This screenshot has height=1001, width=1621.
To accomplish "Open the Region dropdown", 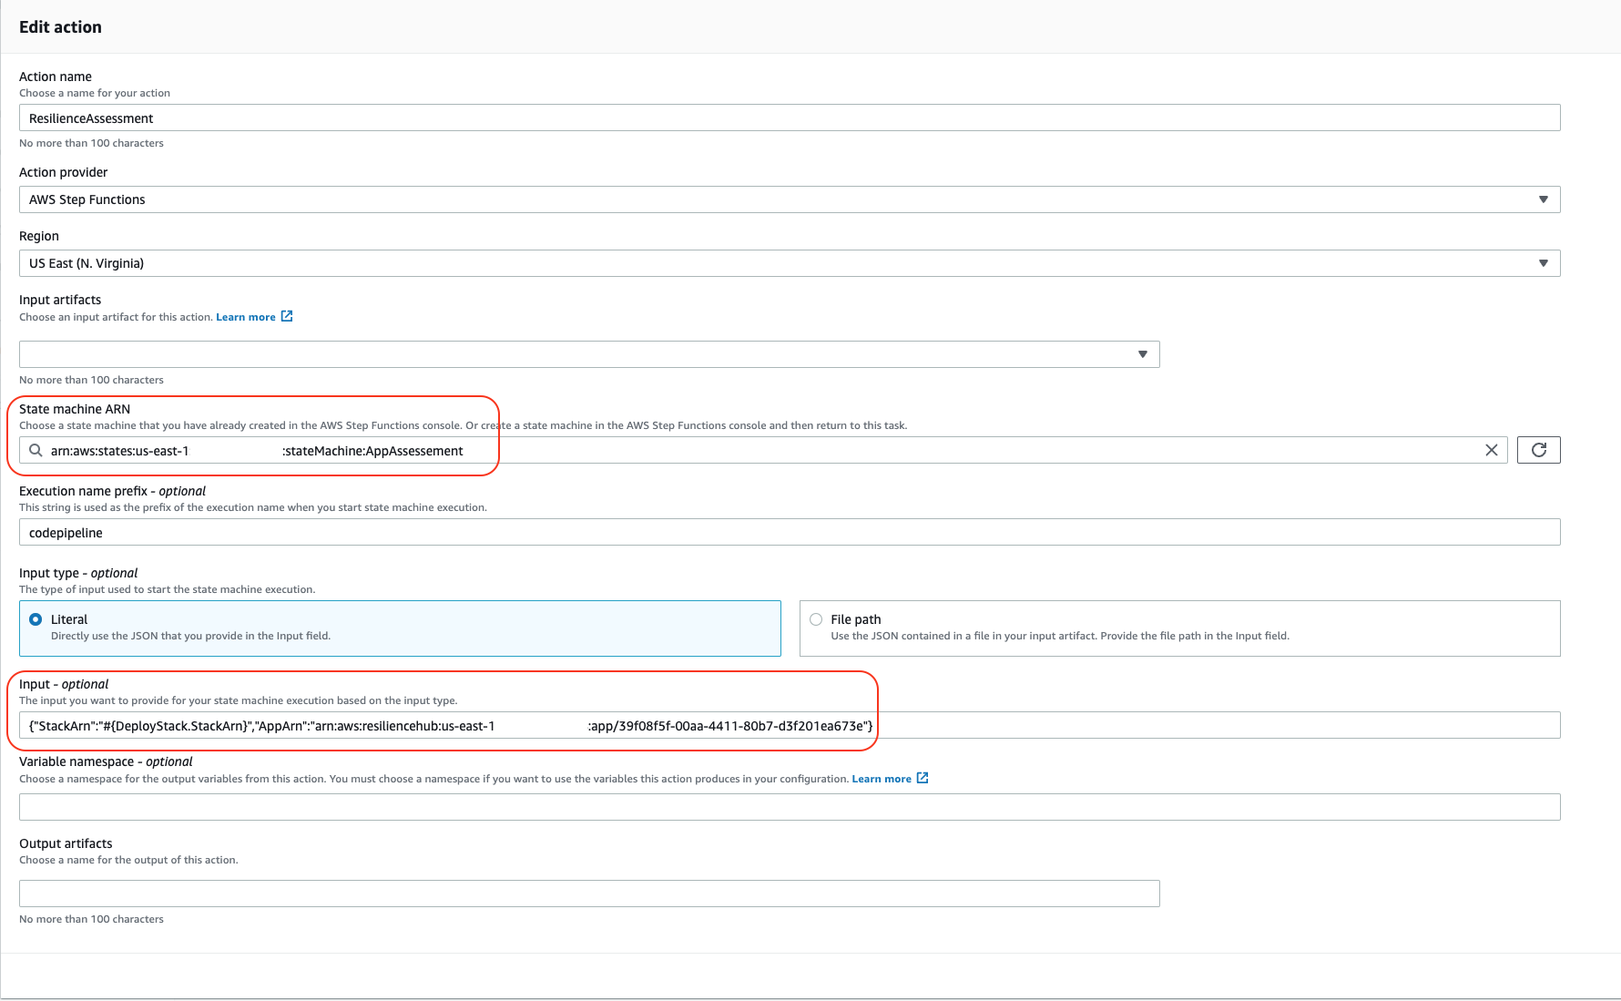I will pos(790,263).
